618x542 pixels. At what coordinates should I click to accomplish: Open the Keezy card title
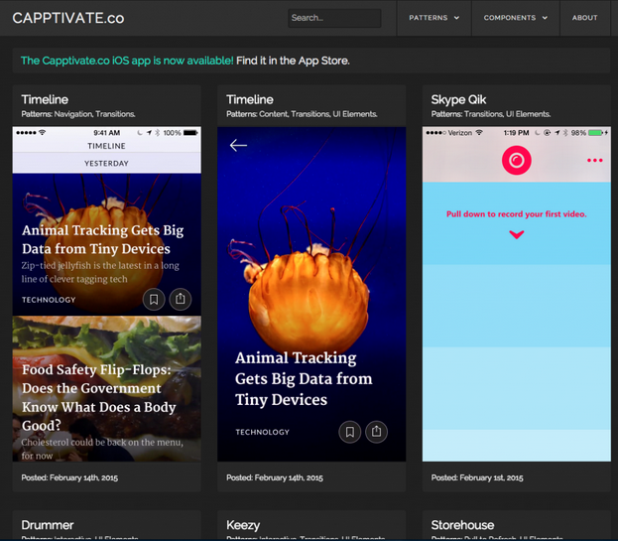243,525
